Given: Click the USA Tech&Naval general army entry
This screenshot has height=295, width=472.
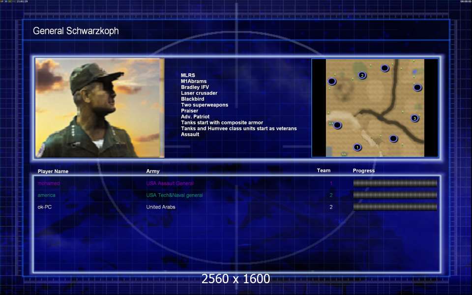Looking at the screenshot, I should pos(174,195).
